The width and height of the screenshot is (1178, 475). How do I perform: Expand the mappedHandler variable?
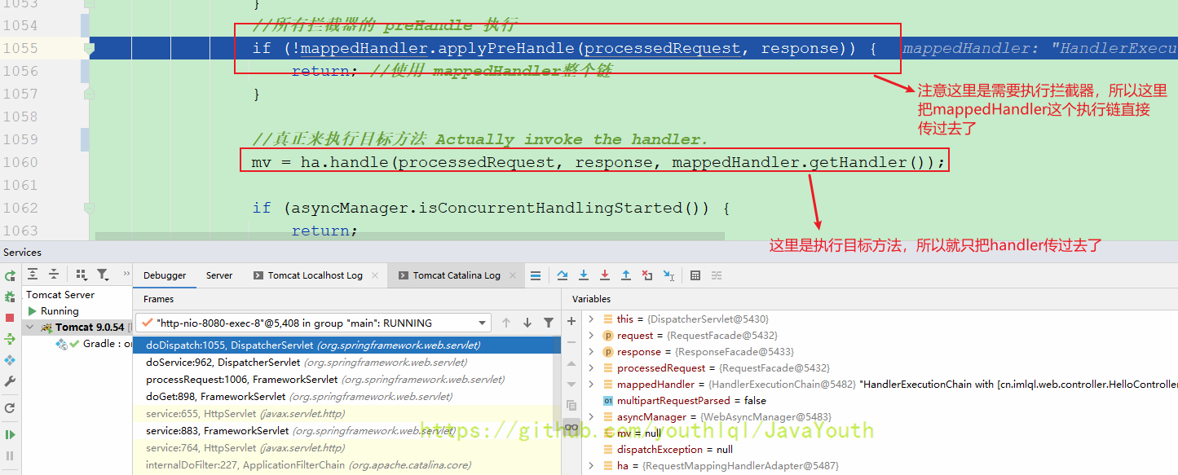tap(591, 385)
